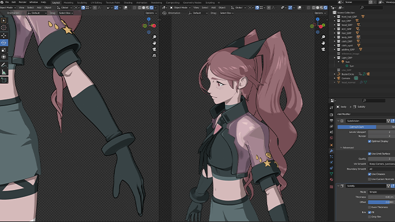
Task: Select the Scale tool
Action: coord(3,50)
